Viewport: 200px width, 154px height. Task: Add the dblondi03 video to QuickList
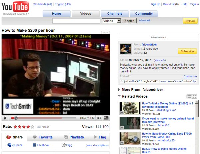pos(122,127)
